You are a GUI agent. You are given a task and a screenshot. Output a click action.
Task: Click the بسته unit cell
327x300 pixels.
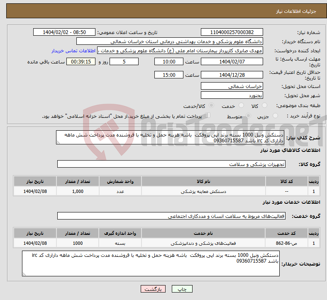coord(120,243)
